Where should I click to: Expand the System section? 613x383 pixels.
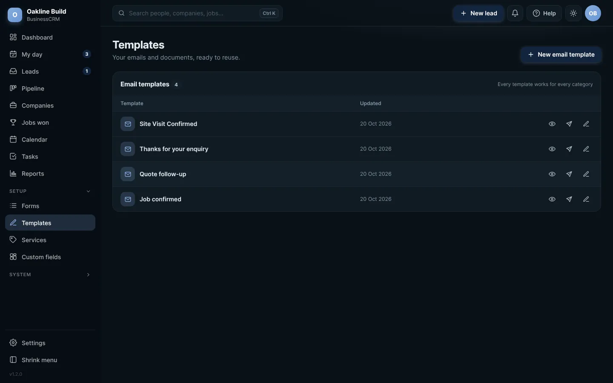click(x=50, y=274)
